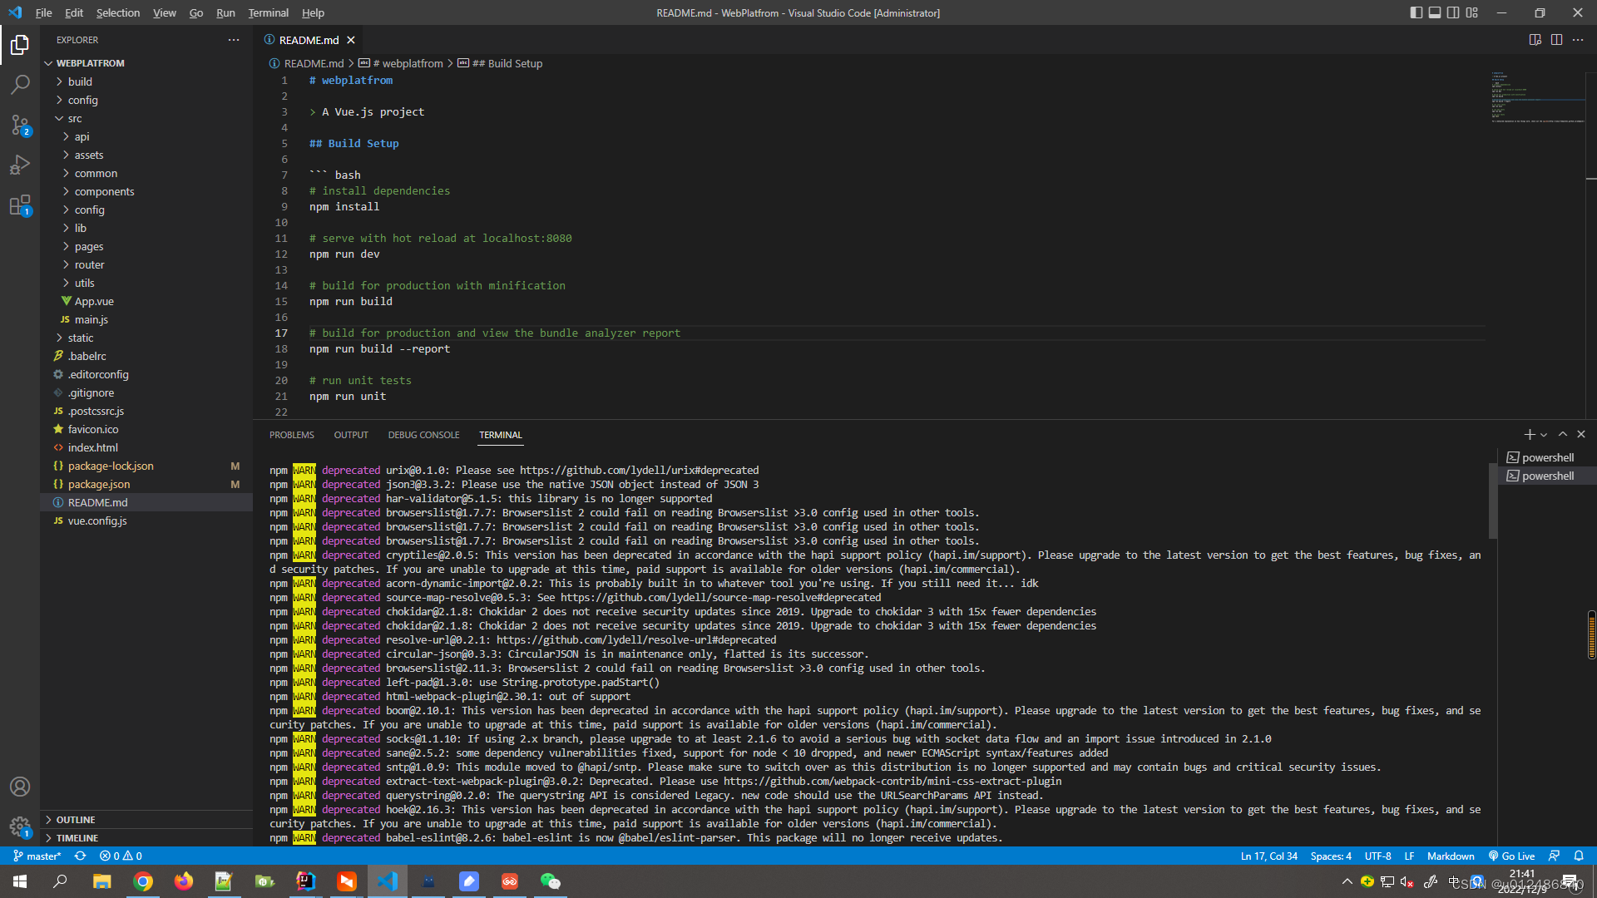This screenshot has height=898, width=1597.
Task: Expand the components folder
Action: tap(104, 191)
